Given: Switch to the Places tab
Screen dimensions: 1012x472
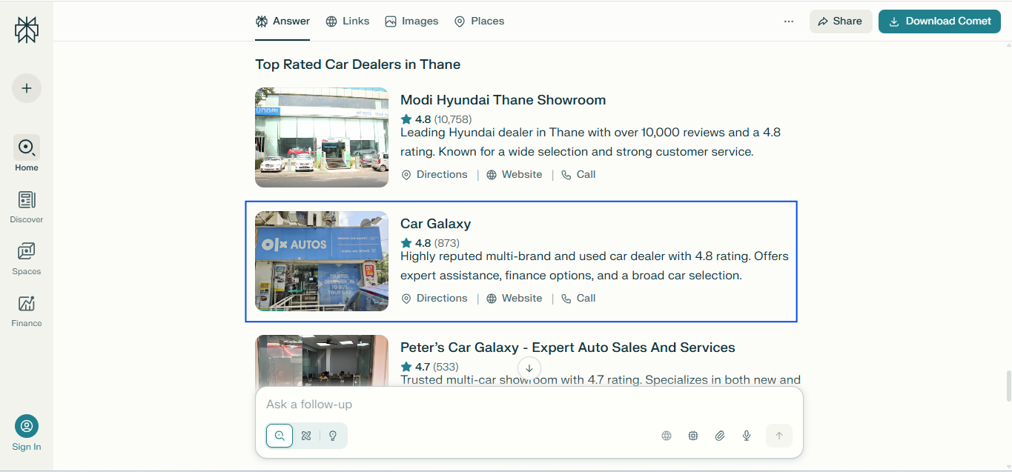Looking at the screenshot, I should [479, 21].
